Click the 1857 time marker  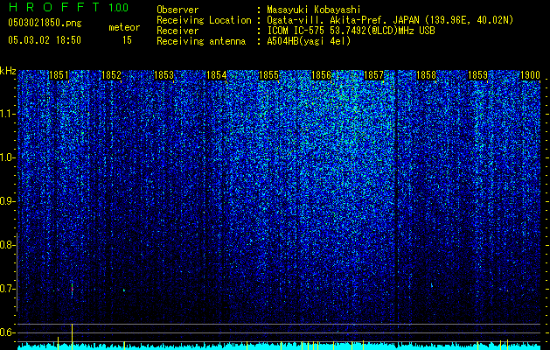[374, 75]
